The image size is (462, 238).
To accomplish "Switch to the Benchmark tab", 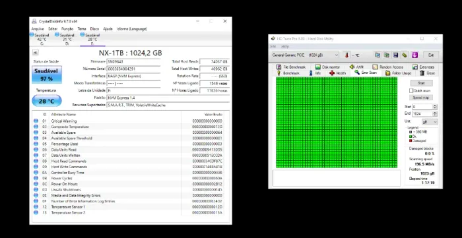I will (x=288, y=73).
